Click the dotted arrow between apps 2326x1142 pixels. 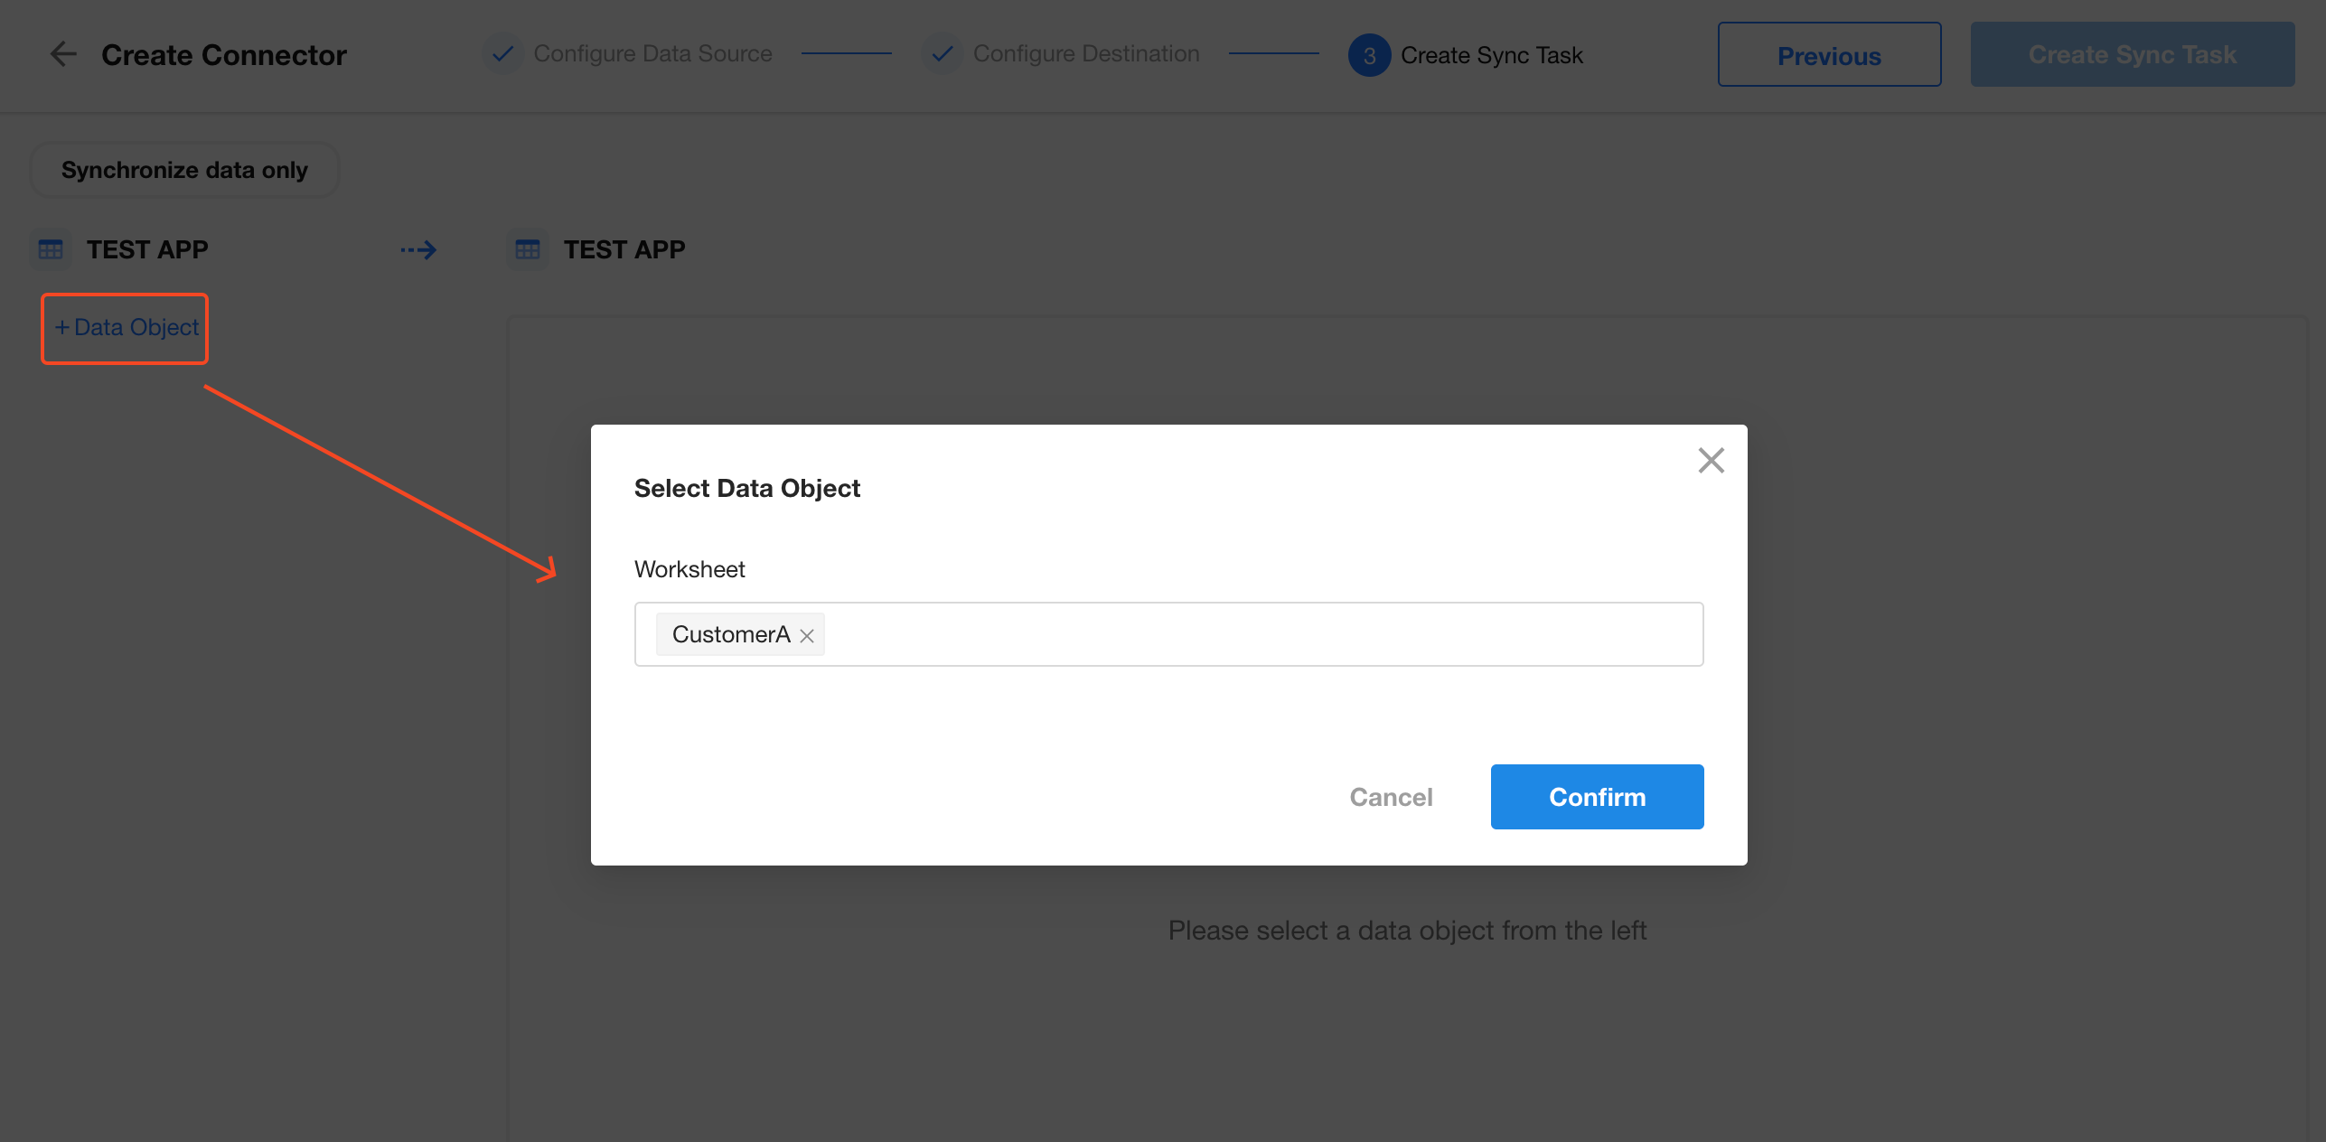click(418, 249)
